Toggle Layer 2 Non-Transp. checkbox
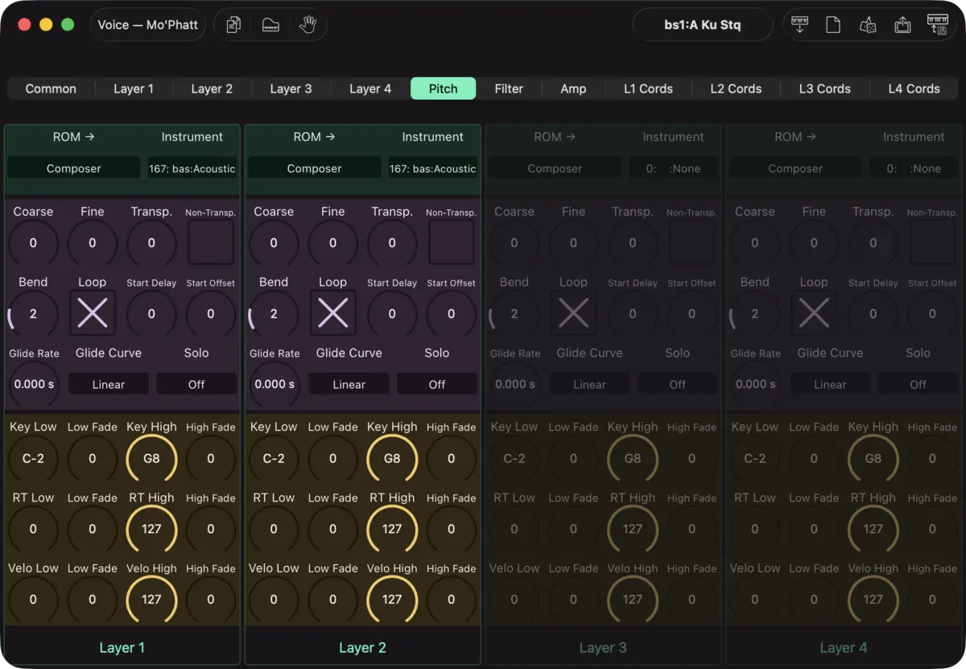This screenshot has width=966, height=669. point(452,242)
